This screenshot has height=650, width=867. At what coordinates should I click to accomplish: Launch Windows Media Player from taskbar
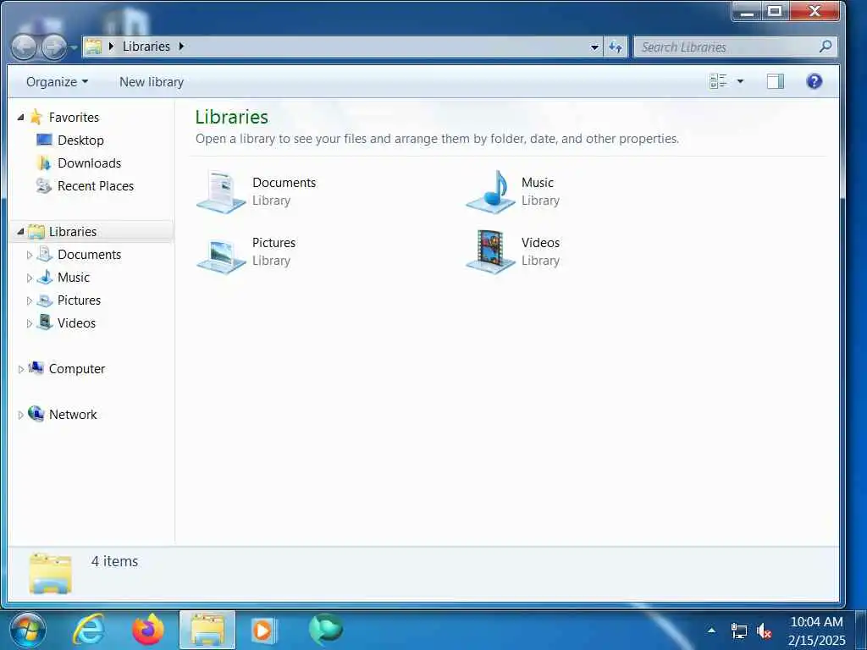click(x=264, y=630)
